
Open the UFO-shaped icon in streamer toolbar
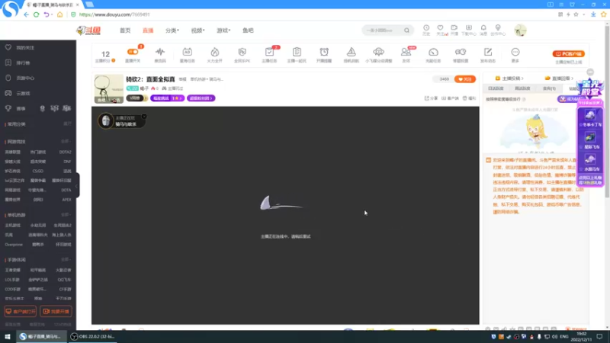[378, 52]
